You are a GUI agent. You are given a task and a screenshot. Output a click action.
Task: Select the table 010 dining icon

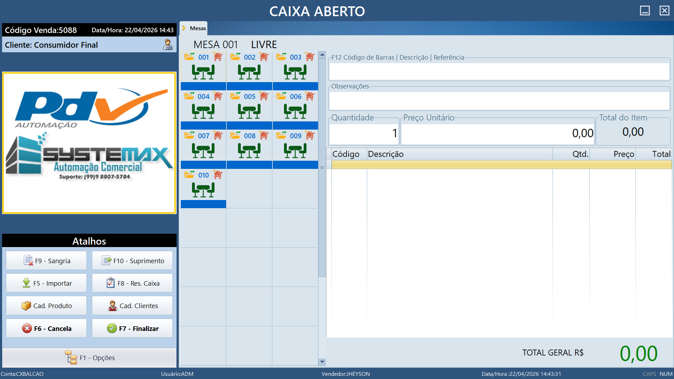[x=203, y=190]
